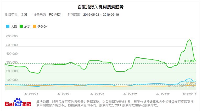Image resolution: width=201 pixels, height=112 pixels.
Task: Click the 2019-06-19 x-axis date
Action: tap(189, 93)
